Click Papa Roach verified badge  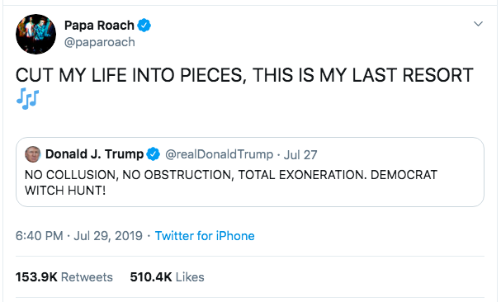coord(144,26)
